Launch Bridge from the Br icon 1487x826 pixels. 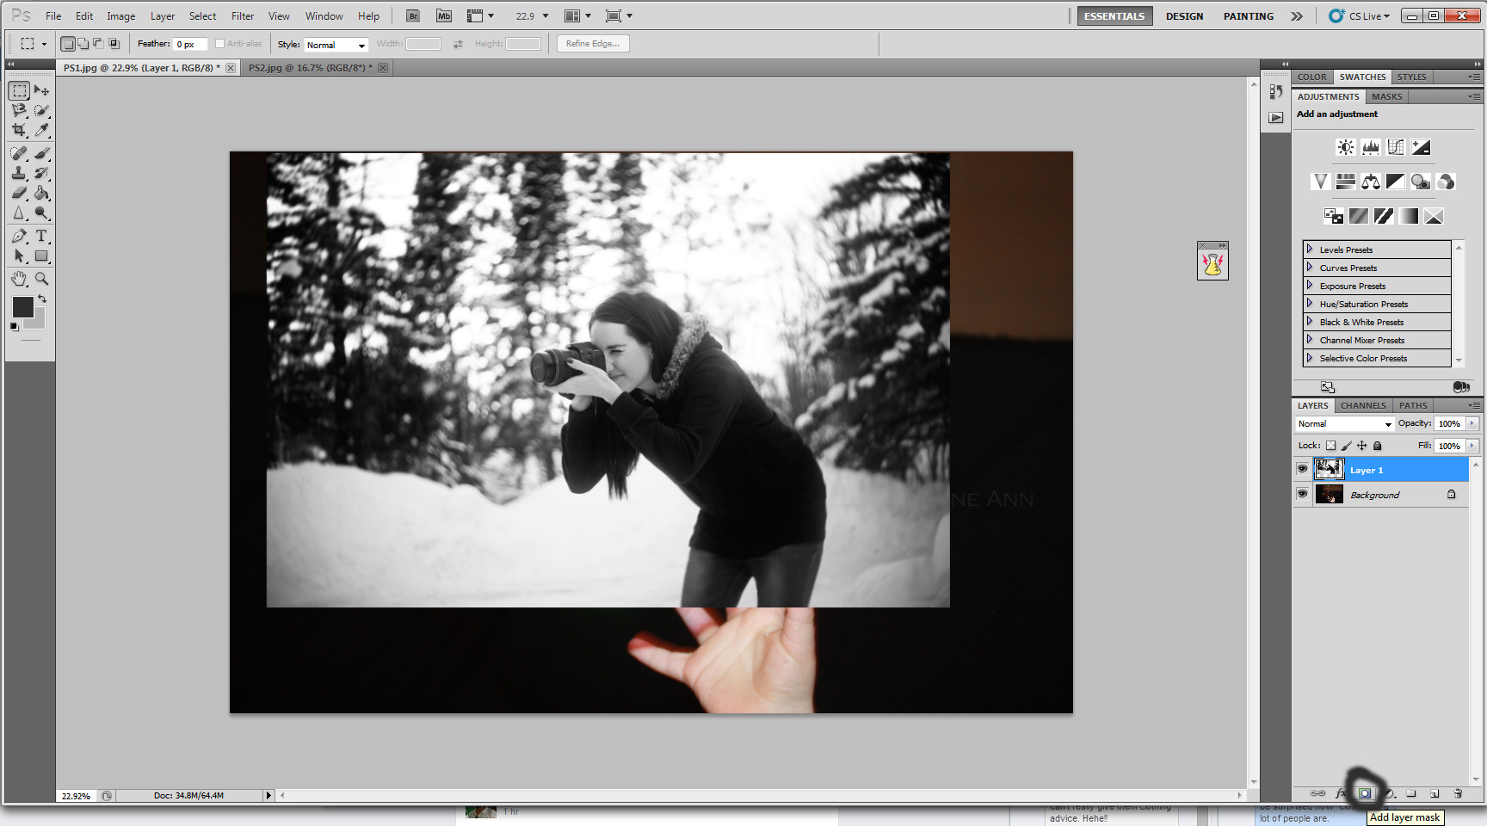click(x=413, y=16)
